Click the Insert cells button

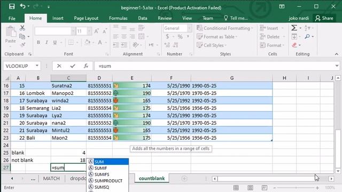pyautogui.click(x=272, y=28)
